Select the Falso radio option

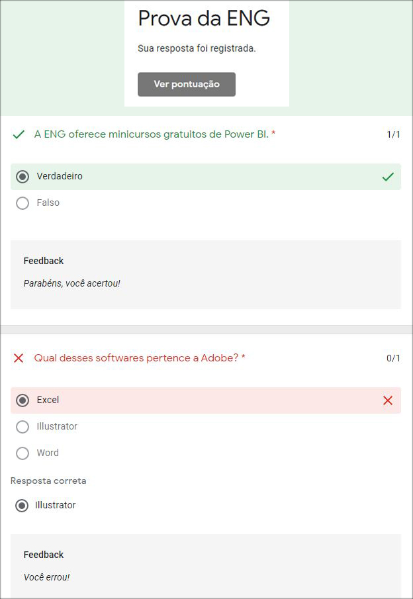click(x=23, y=203)
